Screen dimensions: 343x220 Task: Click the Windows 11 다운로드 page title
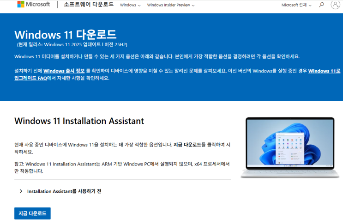click(65, 35)
